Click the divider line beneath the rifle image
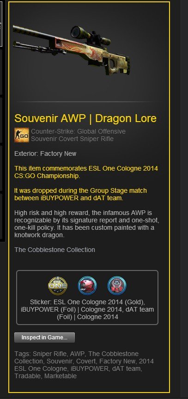 pos(89,102)
